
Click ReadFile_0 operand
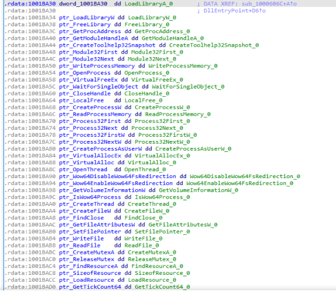142,246
